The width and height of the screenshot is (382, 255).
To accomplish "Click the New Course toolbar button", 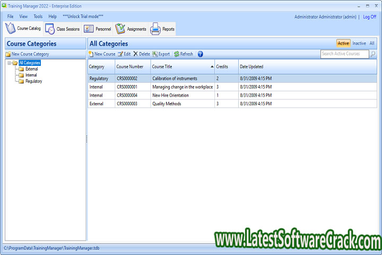I will 102,54.
